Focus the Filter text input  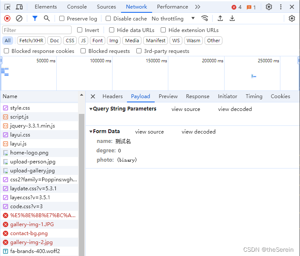click(37, 30)
